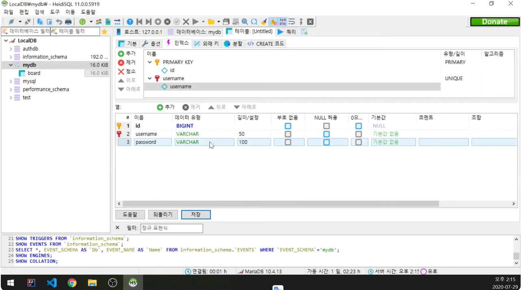Viewport: 521px width, 290px height.
Task: Click the 도움말 button
Action: click(130, 215)
